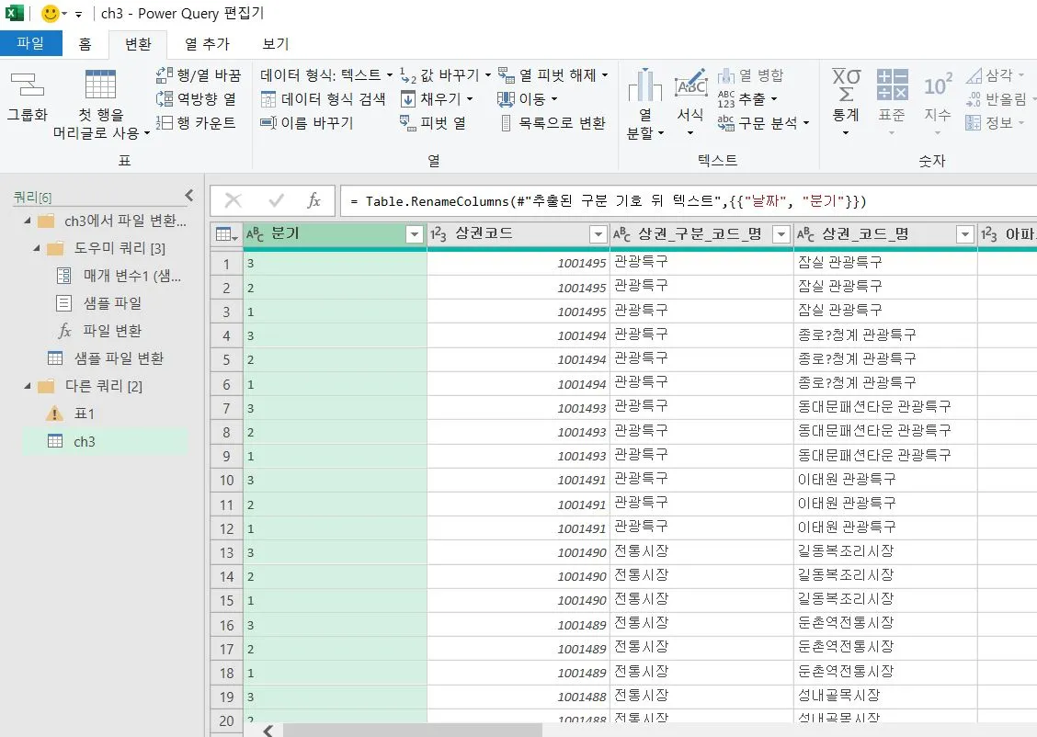Click 역방향 열 reverse rows command

click(196, 99)
